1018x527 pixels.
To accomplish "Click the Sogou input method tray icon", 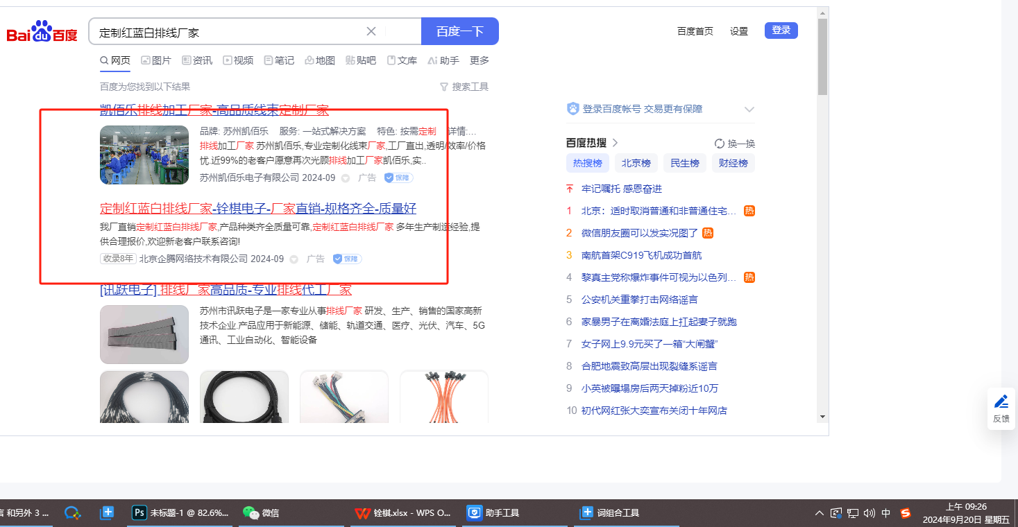I will [905, 513].
